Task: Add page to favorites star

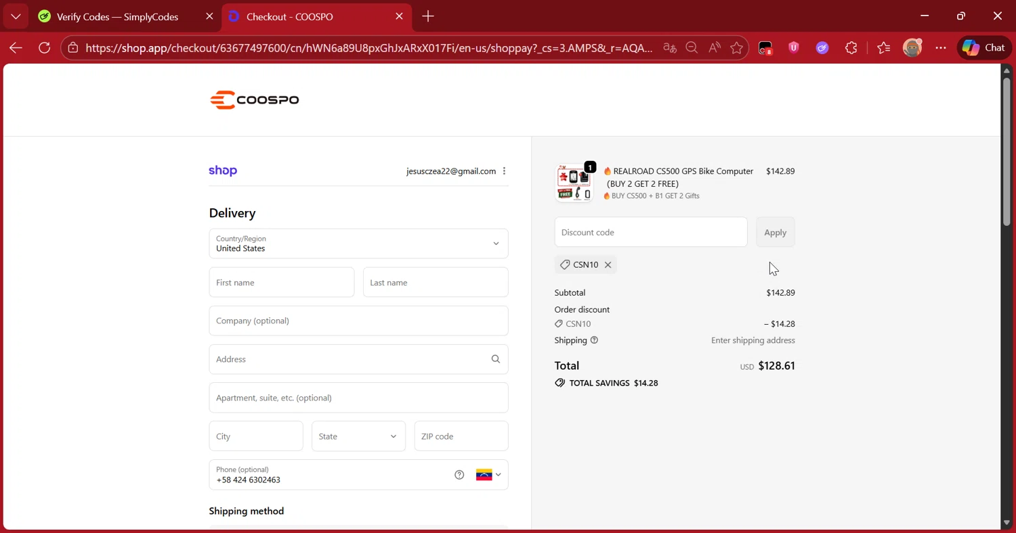Action: coord(737,48)
